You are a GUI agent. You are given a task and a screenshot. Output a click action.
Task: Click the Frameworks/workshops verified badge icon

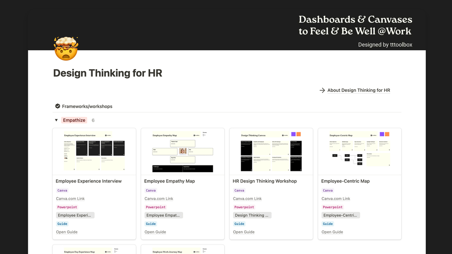pos(58,106)
